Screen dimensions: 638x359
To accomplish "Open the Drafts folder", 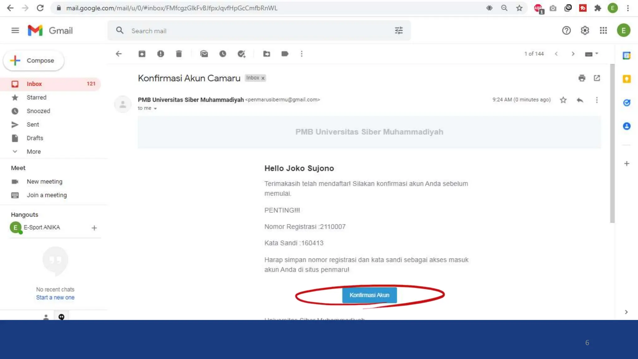I will (x=35, y=138).
